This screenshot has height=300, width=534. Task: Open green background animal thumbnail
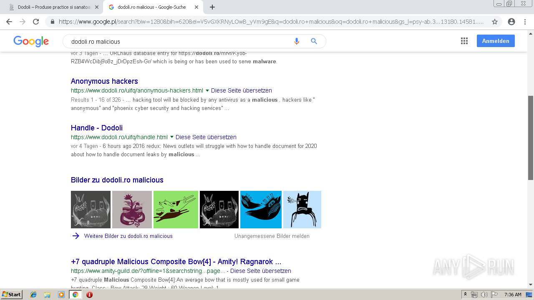(x=176, y=210)
